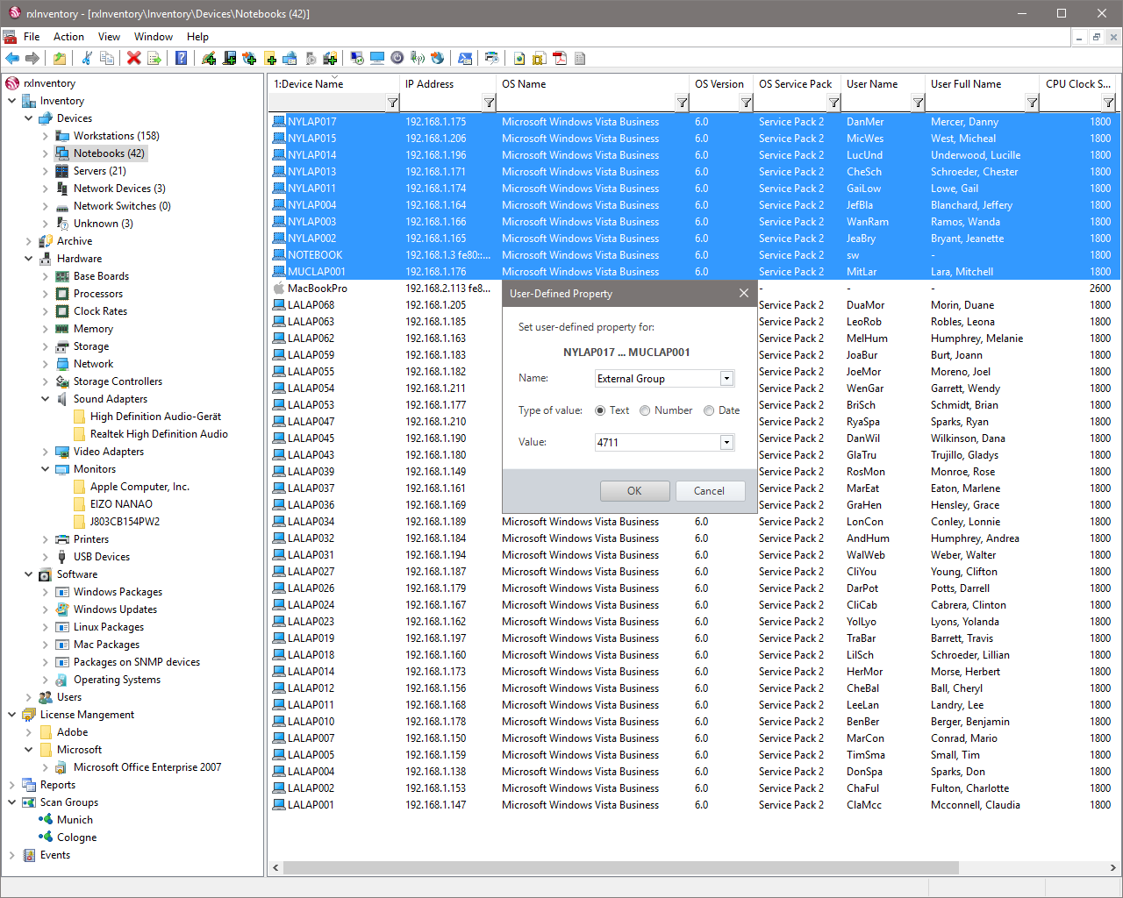Select Munich scan group in the tree
The width and height of the screenshot is (1123, 898).
click(x=75, y=820)
